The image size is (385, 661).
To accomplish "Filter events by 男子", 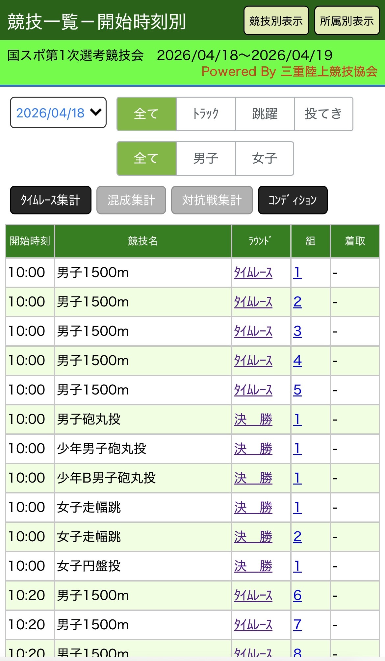I will [x=206, y=159].
